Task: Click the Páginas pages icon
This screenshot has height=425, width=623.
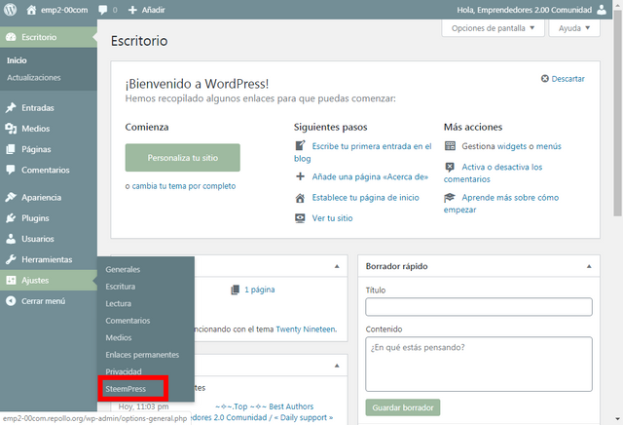Action: tap(11, 149)
